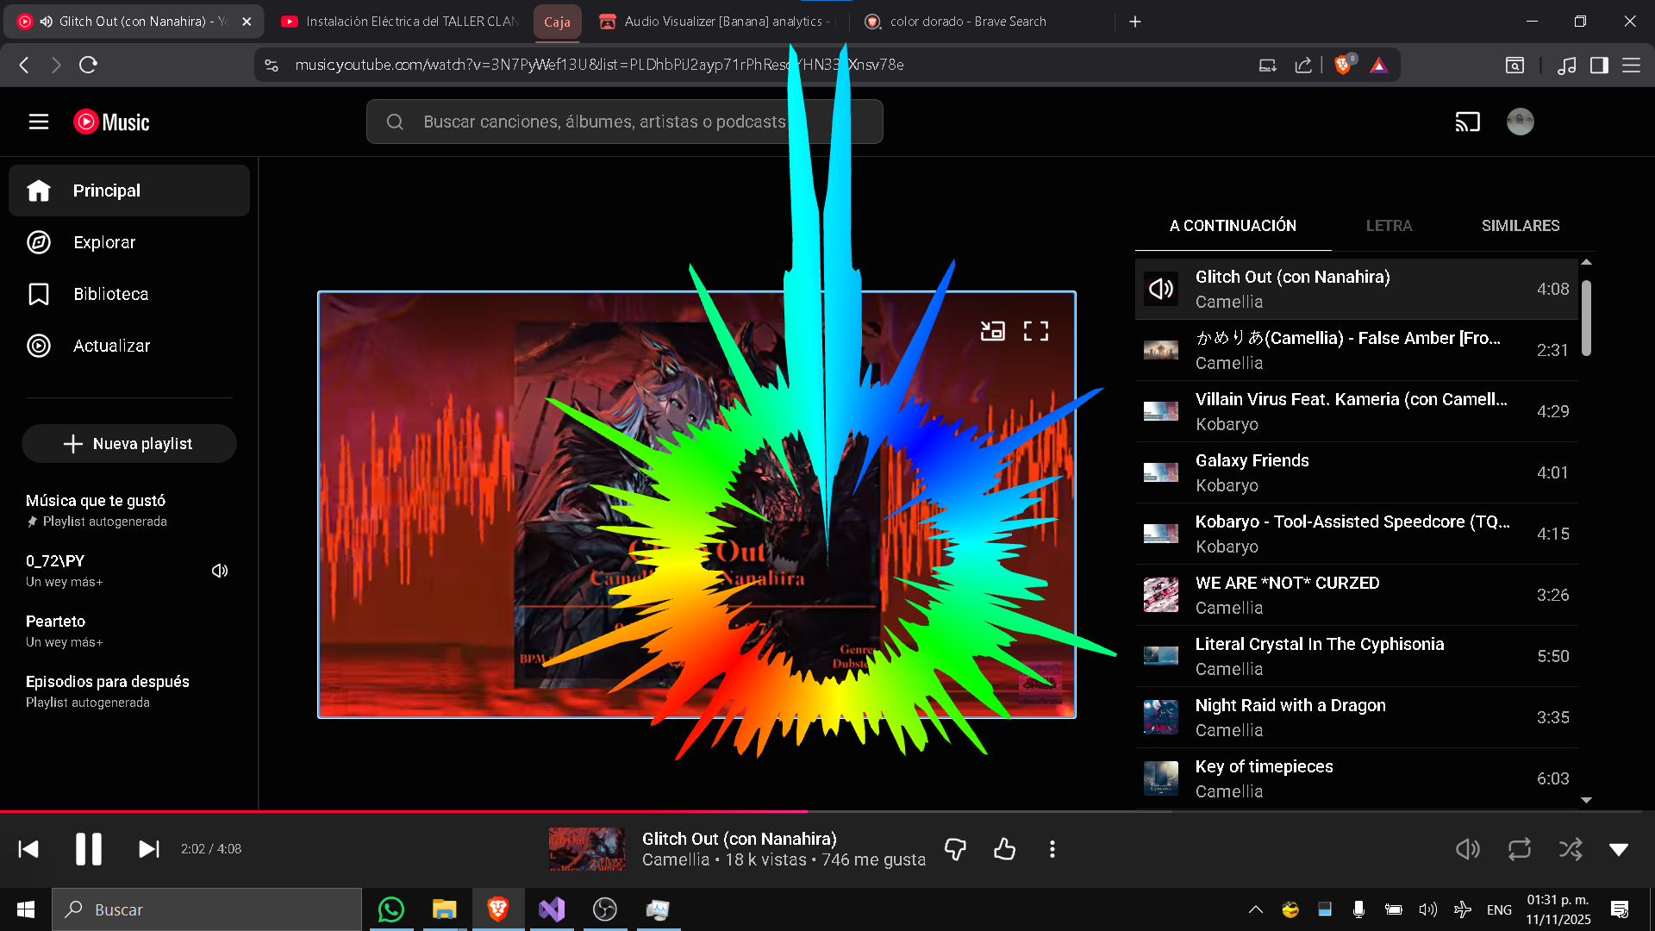Play Galaxy Friends from the queue
This screenshot has width=1655, height=931.
[x=1252, y=461]
